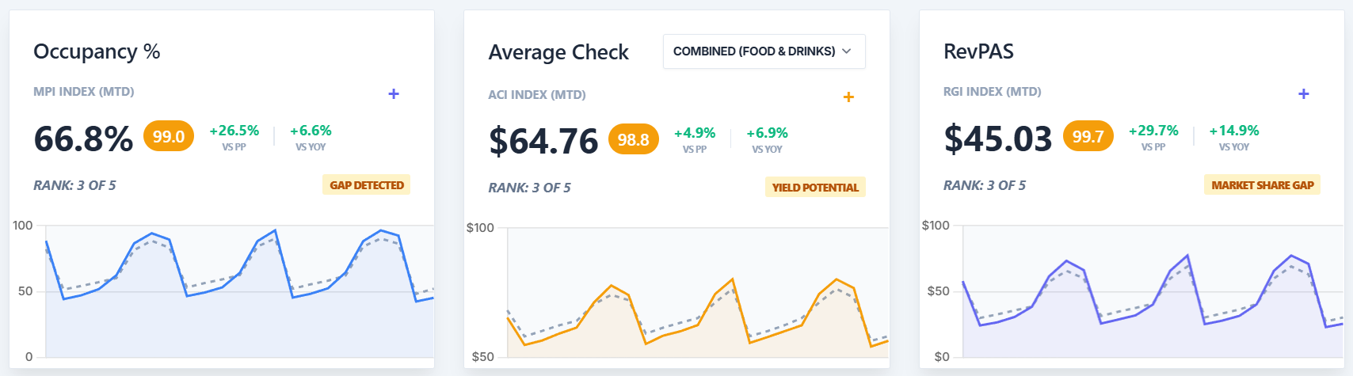Select the 99.7 RGI index pill

coord(1088,137)
